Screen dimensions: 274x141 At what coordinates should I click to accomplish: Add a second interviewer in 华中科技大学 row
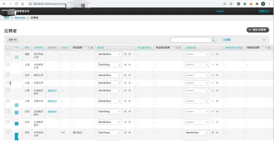pos(217,132)
